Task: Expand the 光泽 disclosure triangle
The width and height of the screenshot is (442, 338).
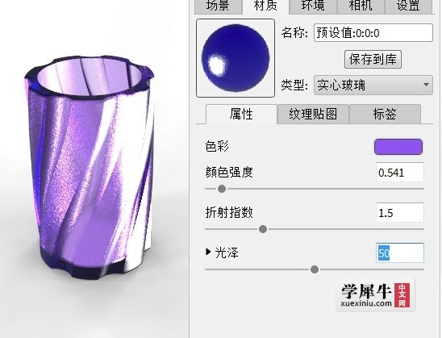Action: click(208, 252)
